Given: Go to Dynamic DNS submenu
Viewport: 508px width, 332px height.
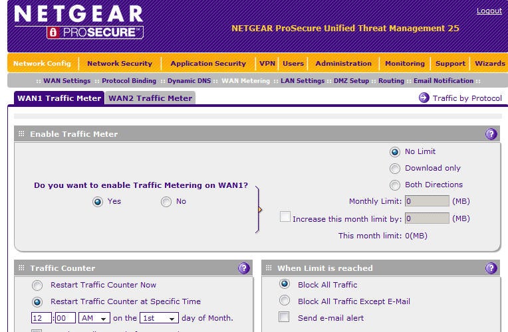Looking at the screenshot, I should [190, 81].
